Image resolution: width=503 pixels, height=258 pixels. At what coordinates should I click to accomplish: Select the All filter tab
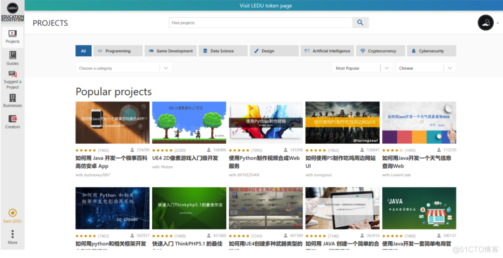(83, 51)
